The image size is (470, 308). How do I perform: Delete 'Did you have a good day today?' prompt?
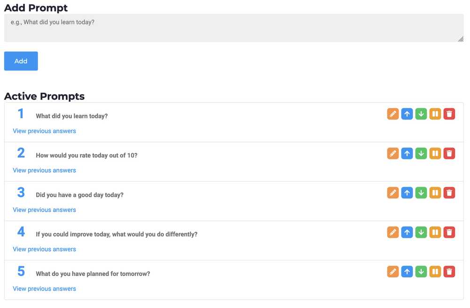click(x=449, y=193)
